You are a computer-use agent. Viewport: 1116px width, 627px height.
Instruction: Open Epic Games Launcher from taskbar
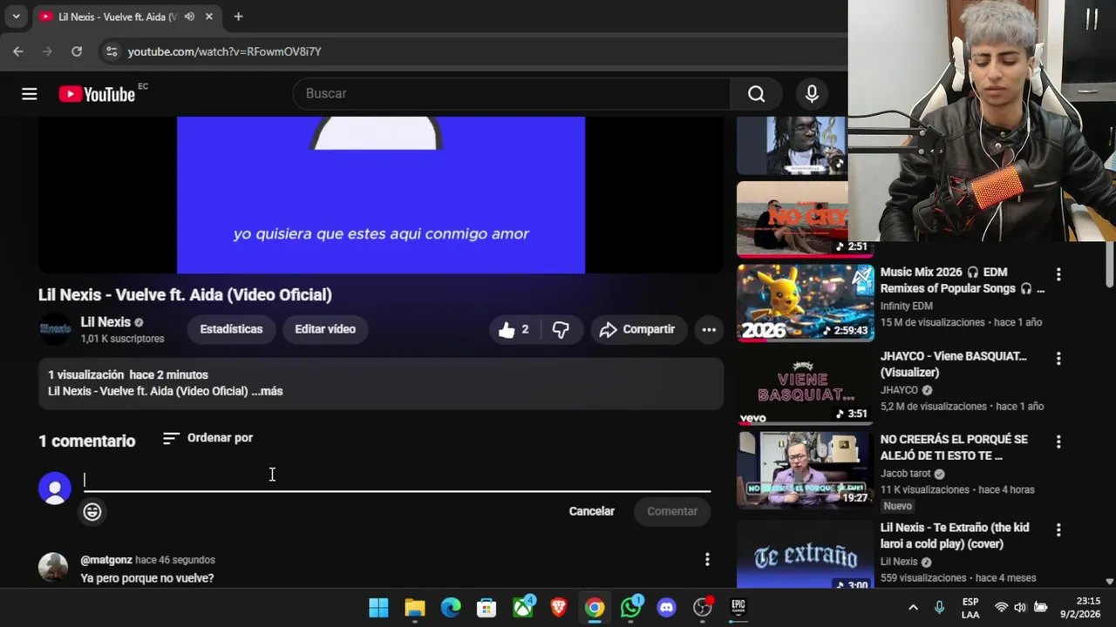click(x=738, y=608)
